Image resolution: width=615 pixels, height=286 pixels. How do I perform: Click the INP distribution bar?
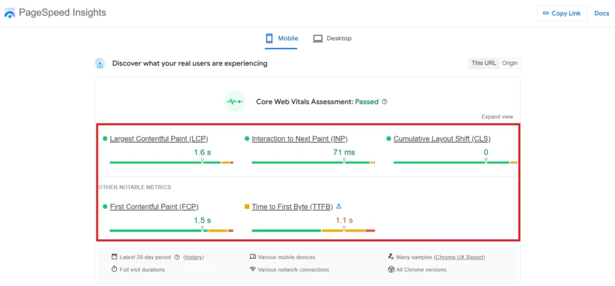point(314,162)
